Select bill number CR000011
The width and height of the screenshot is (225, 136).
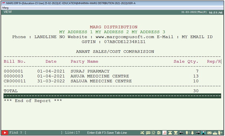pos(14,81)
